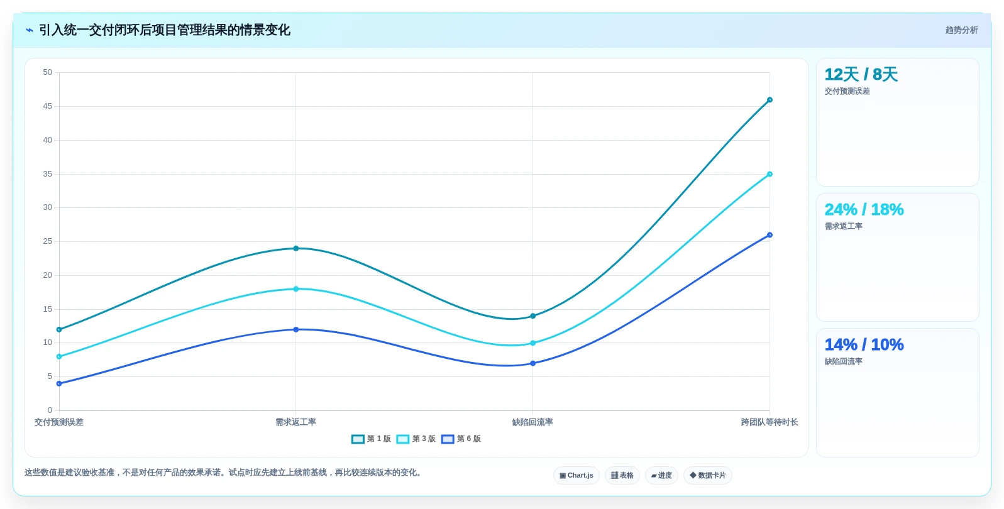
Task: Click the 需求返工率 caption in the second card
Action: coord(844,226)
